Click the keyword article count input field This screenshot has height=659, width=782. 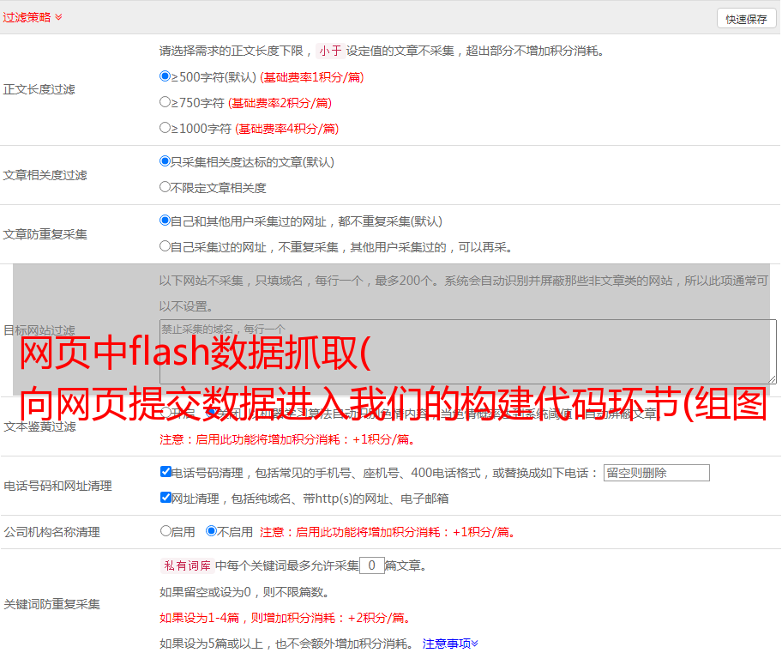coord(371,565)
